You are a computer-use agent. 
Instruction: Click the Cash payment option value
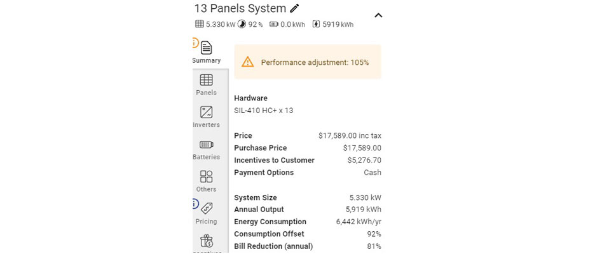click(x=372, y=173)
